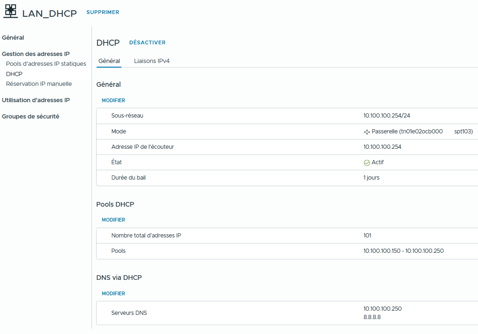This screenshot has width=478, height=334.
Task: Click the 8.8.8.8 DNS server entry
Action: [372, 317]
